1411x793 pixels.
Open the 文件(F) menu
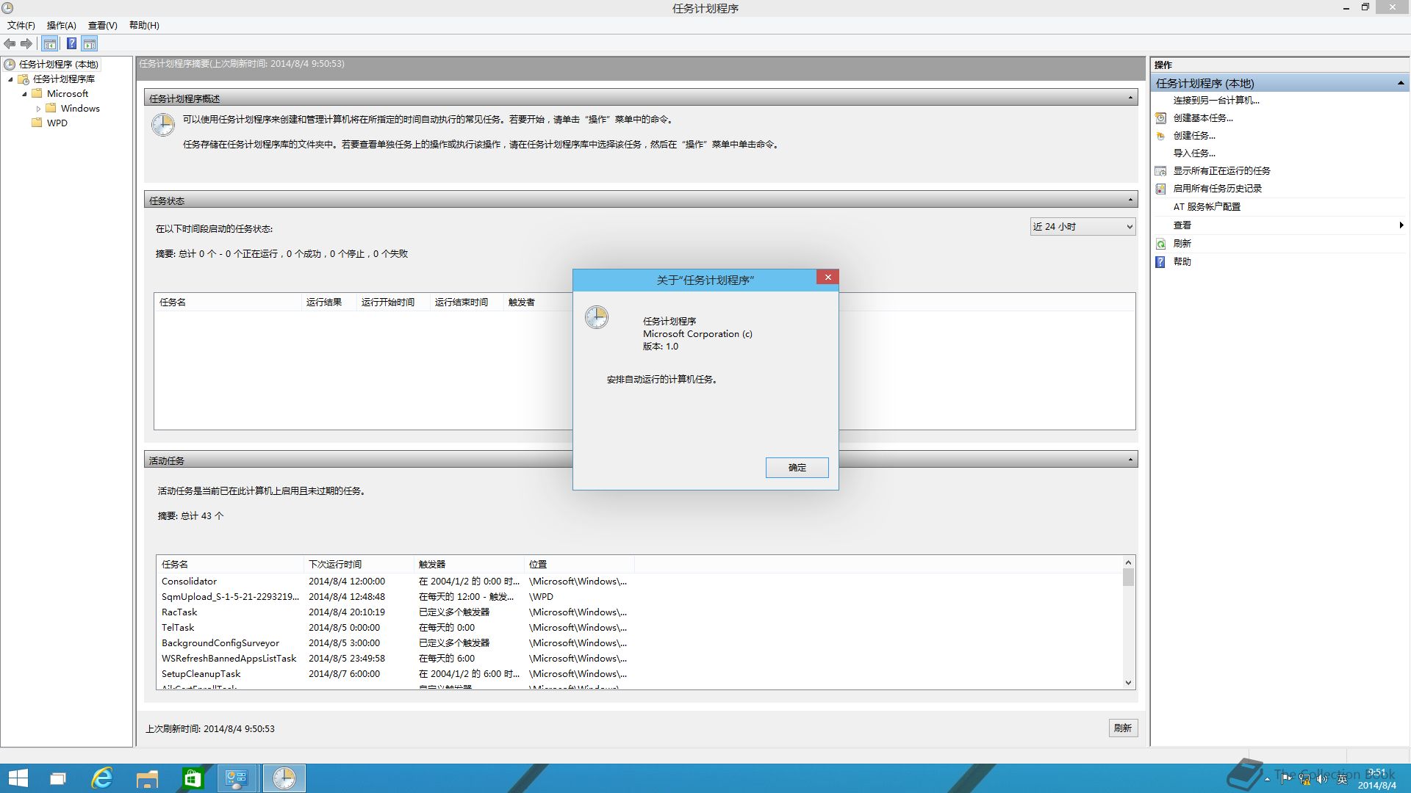pyautogui.click(x=21, y=26)
